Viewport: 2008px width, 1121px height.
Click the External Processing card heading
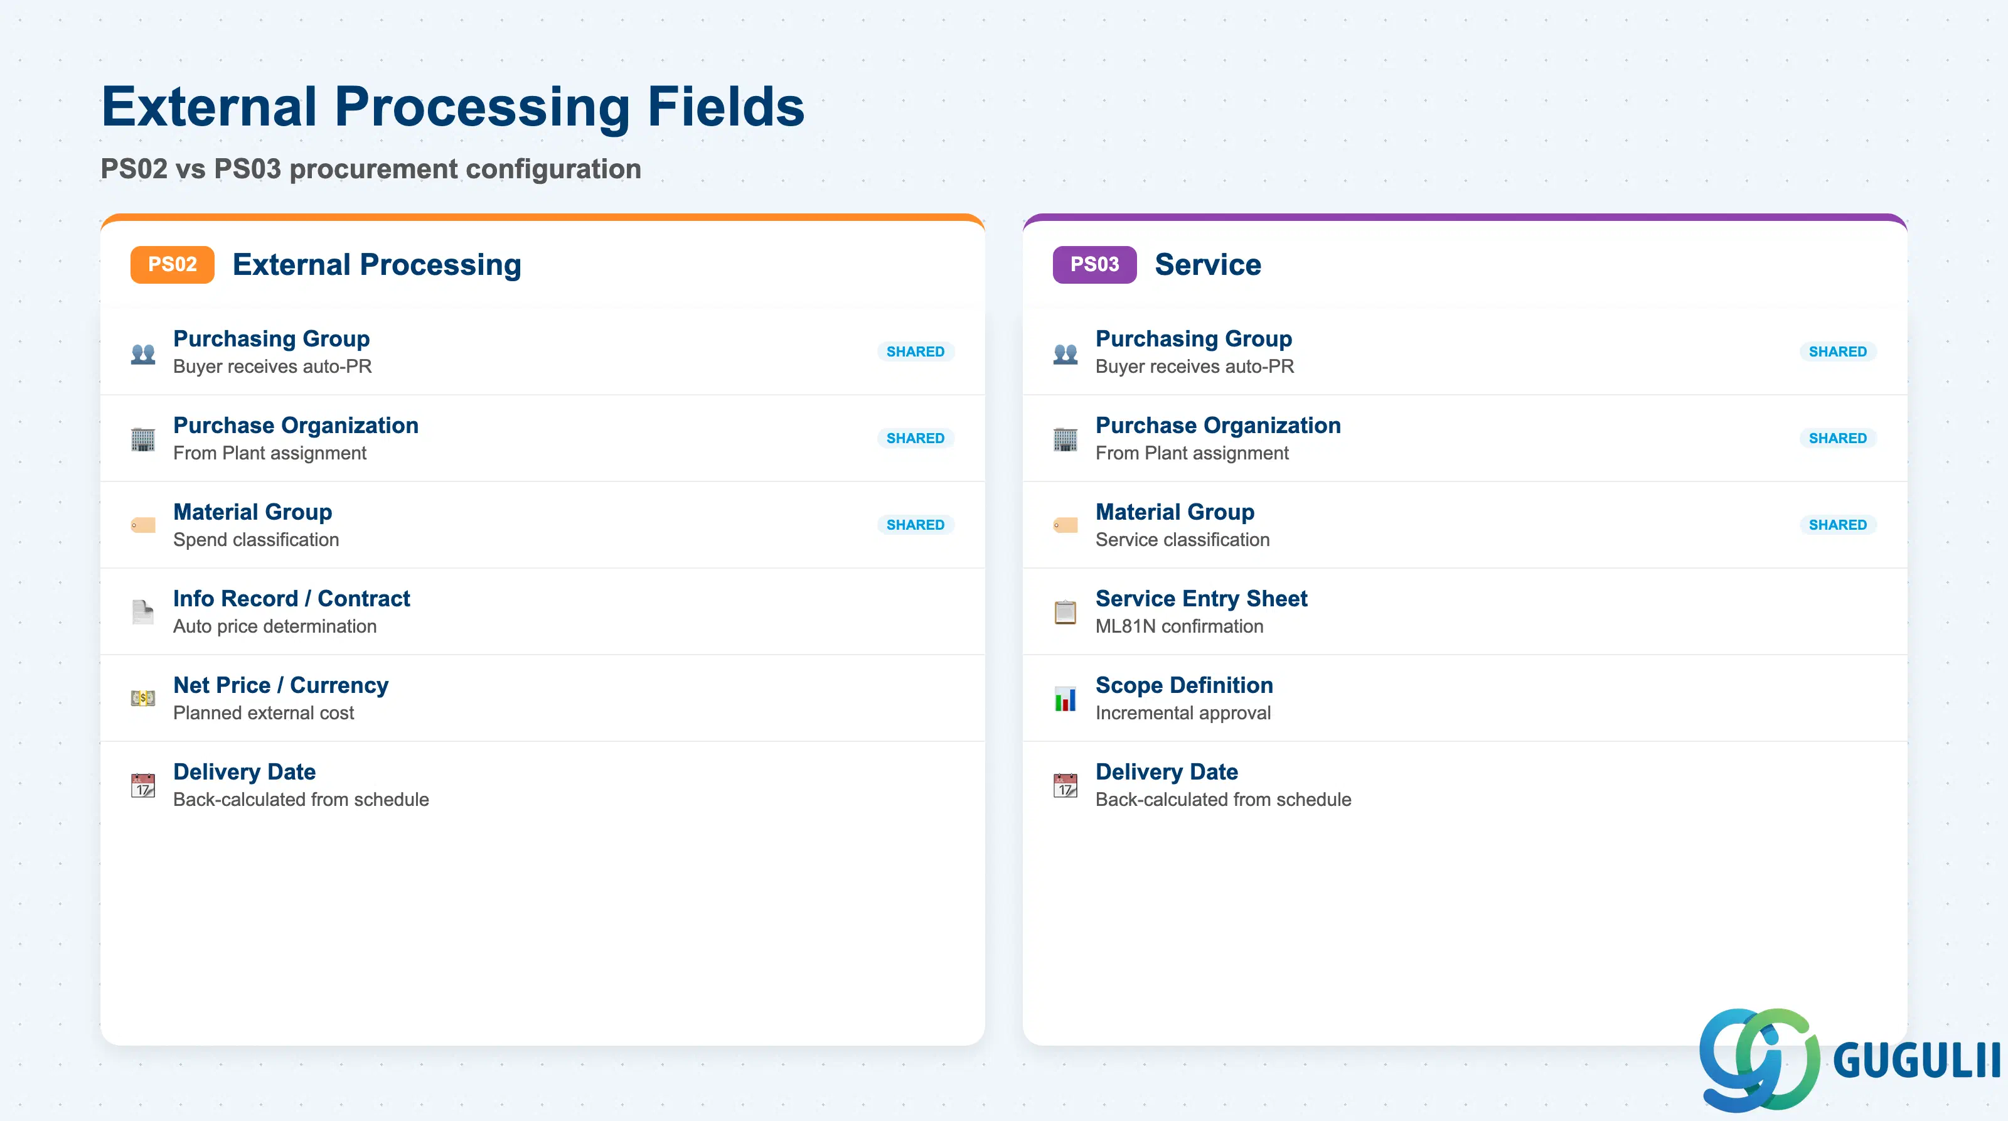click(377, 265)
